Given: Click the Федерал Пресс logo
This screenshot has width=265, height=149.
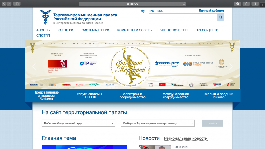Looking at the screenshot, I should pos(231,84).
